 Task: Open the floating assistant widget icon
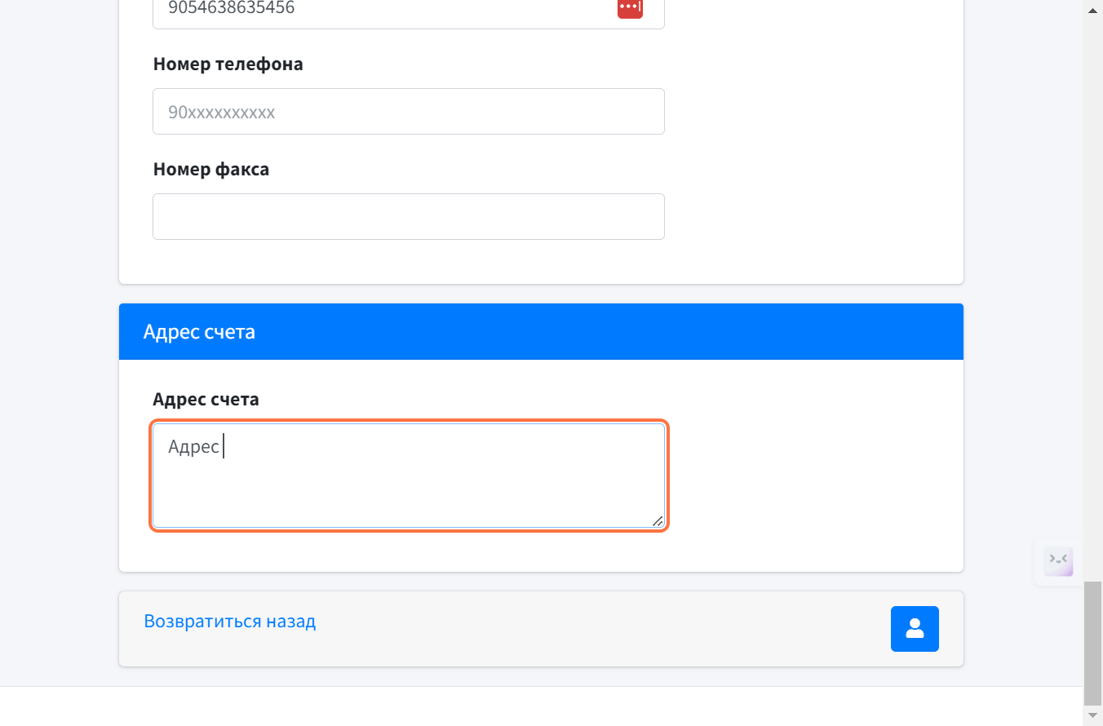tap(1058, 561)
